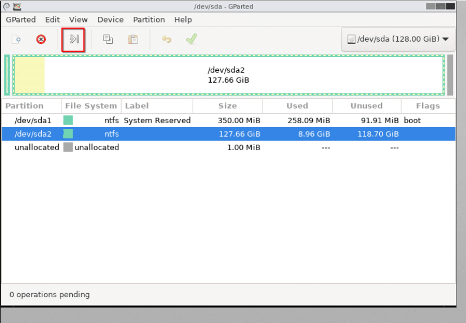Screen dimensions: 466x323
Task: Click the Apply all operations checkmark
Action: [x=191, y=39]
